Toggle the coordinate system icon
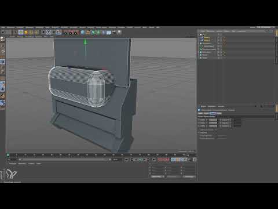Image resolution: width=278 pixels, height=209 pixels. 58,33
